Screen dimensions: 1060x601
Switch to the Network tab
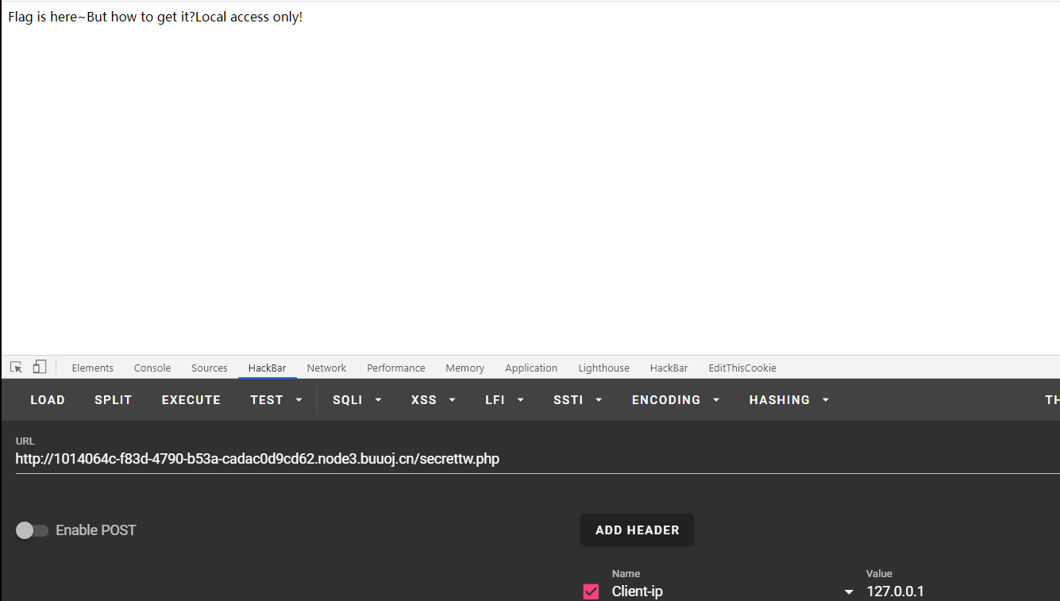(326, 368)
